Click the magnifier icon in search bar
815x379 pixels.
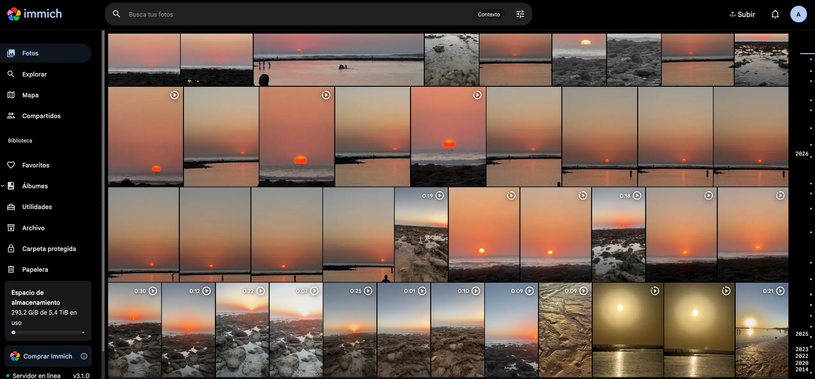[x=116, y=14]
